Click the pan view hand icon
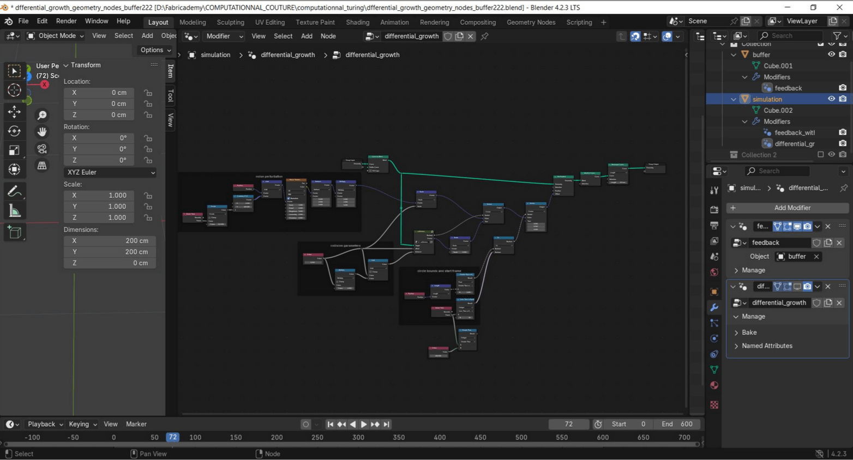 click(42, 132)
